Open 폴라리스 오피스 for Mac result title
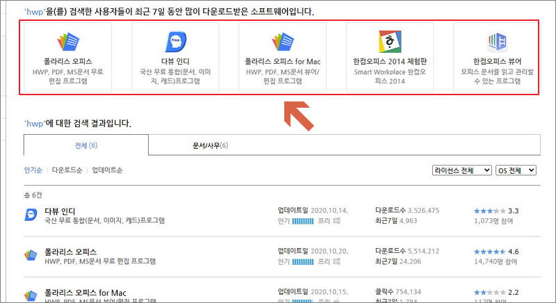556x303 pixels. [x=85, y=293]
